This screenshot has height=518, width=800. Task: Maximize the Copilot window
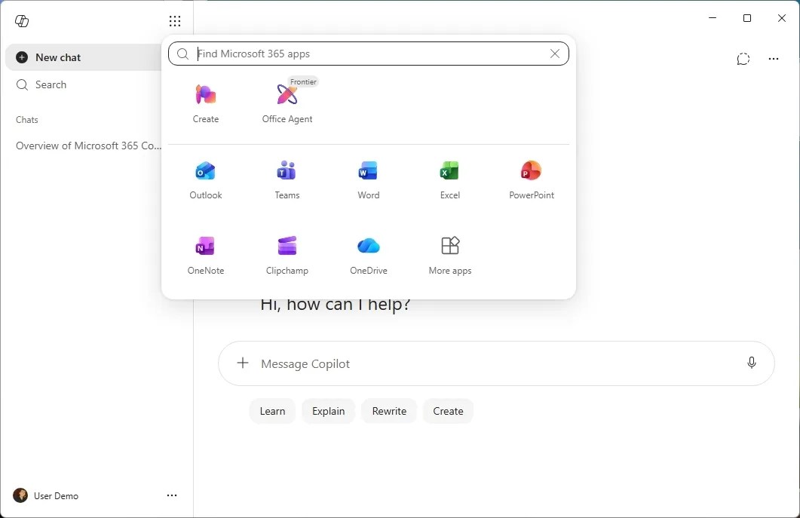point(747,18)
